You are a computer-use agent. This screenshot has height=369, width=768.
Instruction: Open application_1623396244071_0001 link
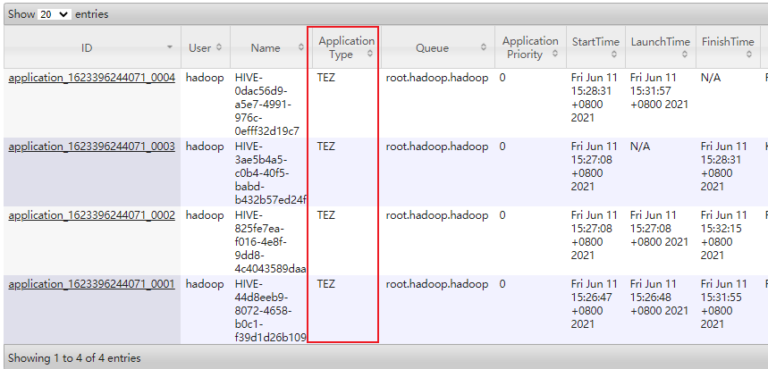[91, 284]
